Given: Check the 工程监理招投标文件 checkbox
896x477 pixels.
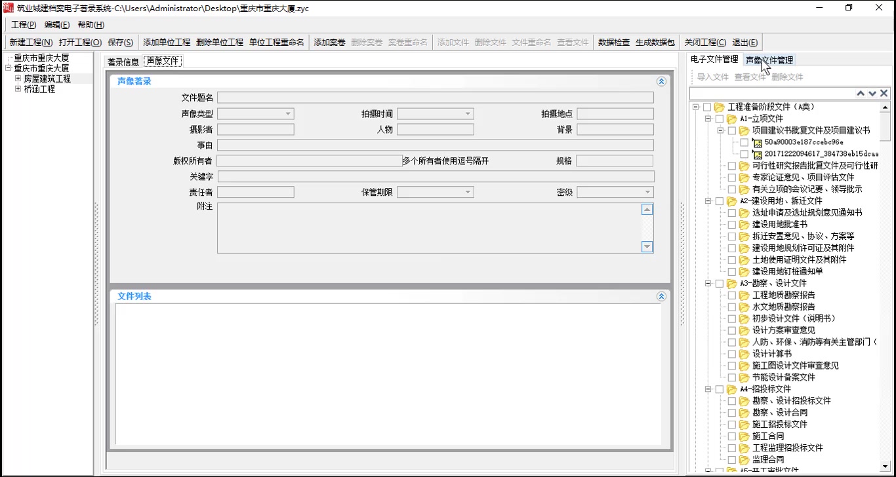Looking at the screenshot, I should pos(732,448).
